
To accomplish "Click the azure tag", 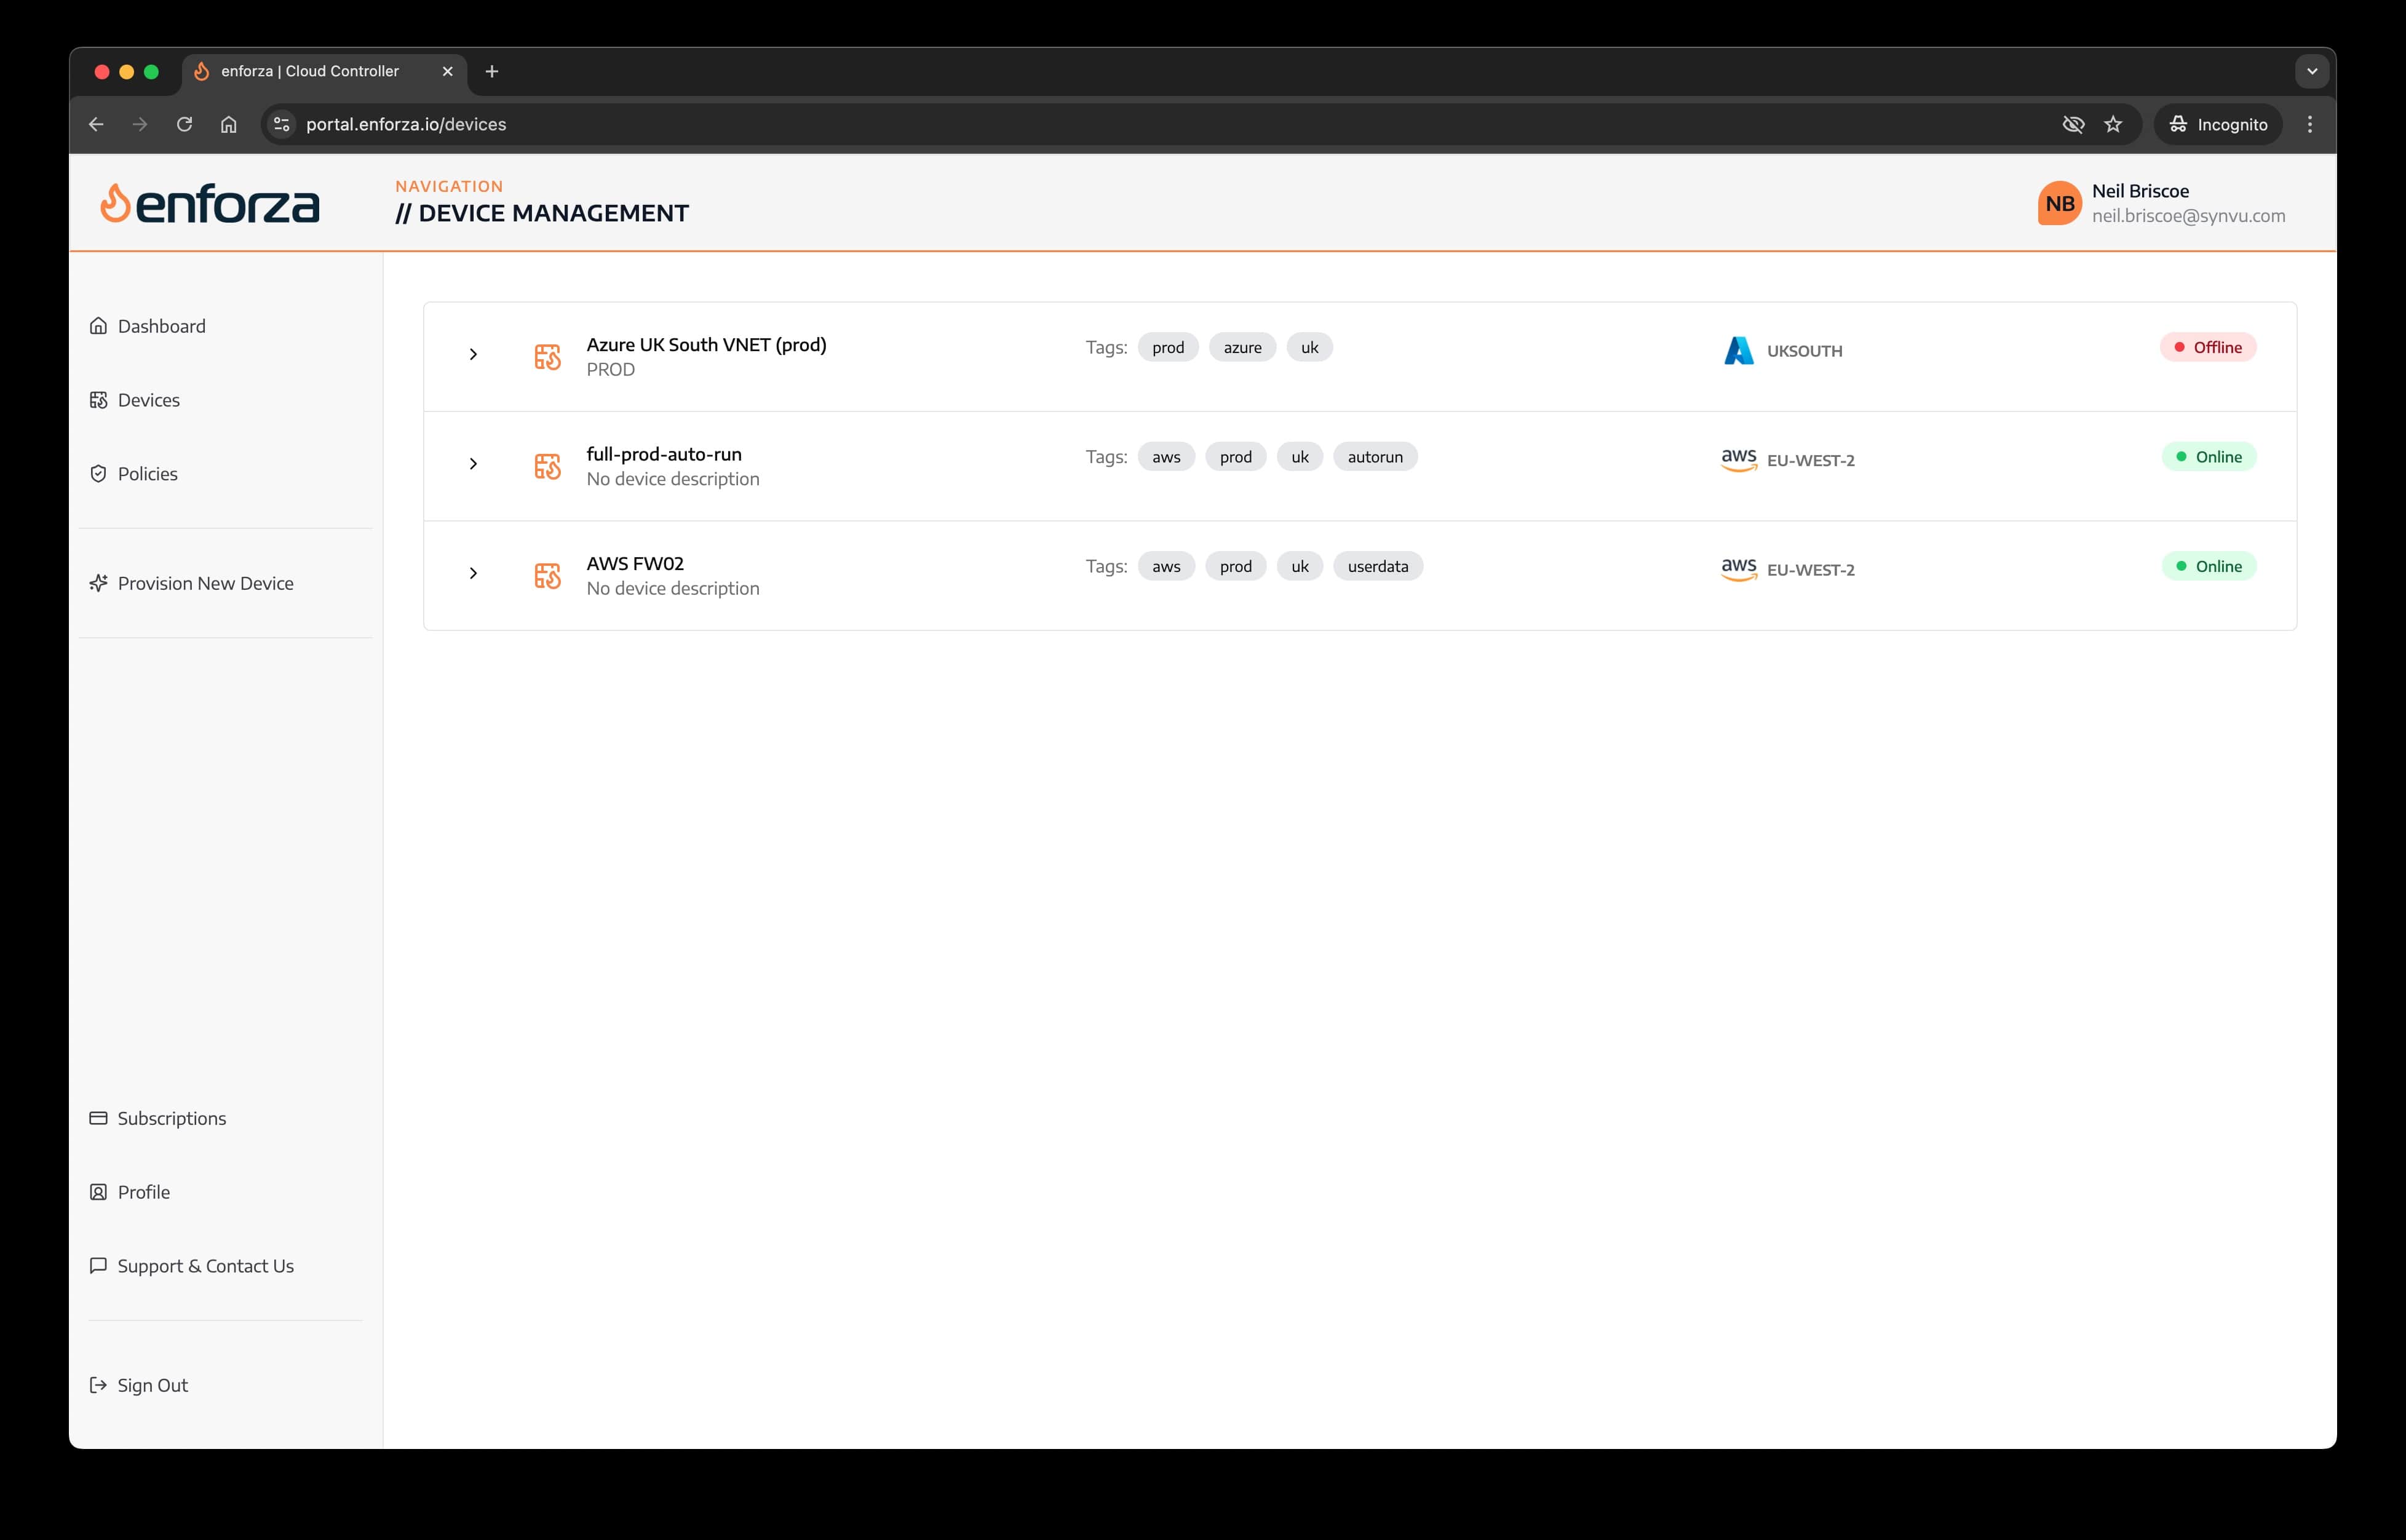I will click(x=1242, y=347).
